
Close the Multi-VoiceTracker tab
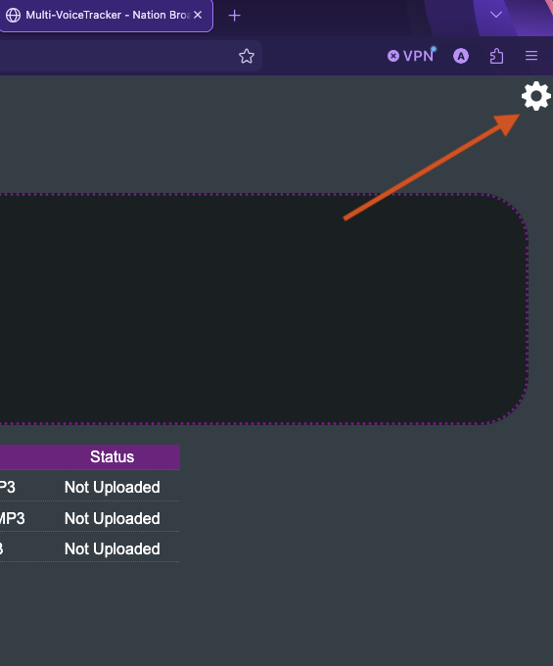[198, 15]
